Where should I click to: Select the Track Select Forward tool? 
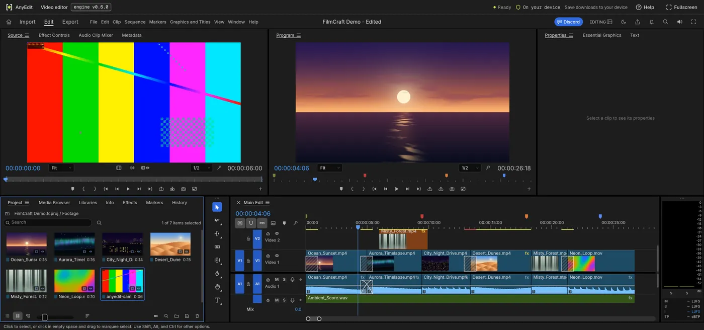pos(217,220)
